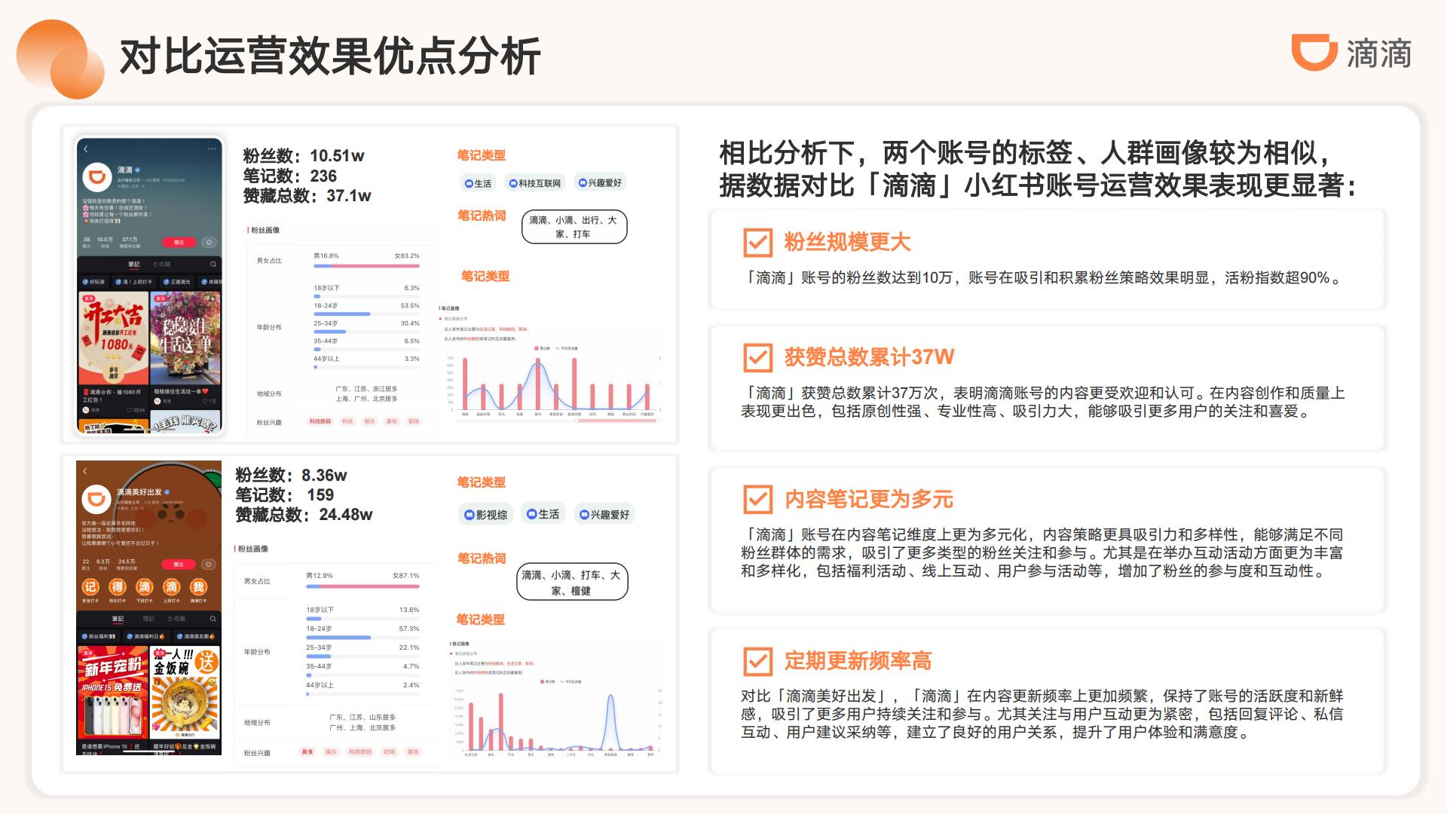The image size is (1447, 814).
Task: Click the slide title 对比运营效果优点分析
Action: click(x=330, y=57)
